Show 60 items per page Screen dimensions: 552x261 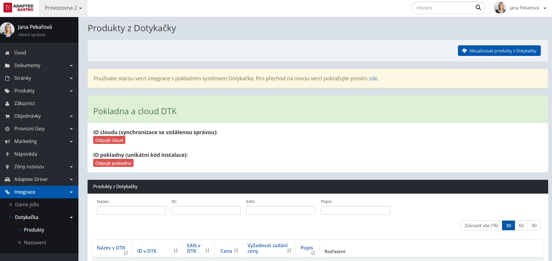[x=521, y=225]
